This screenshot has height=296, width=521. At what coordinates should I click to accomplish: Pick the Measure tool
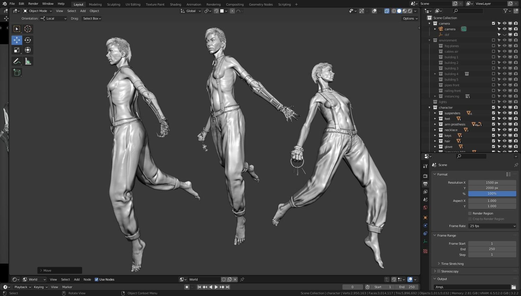28,61
